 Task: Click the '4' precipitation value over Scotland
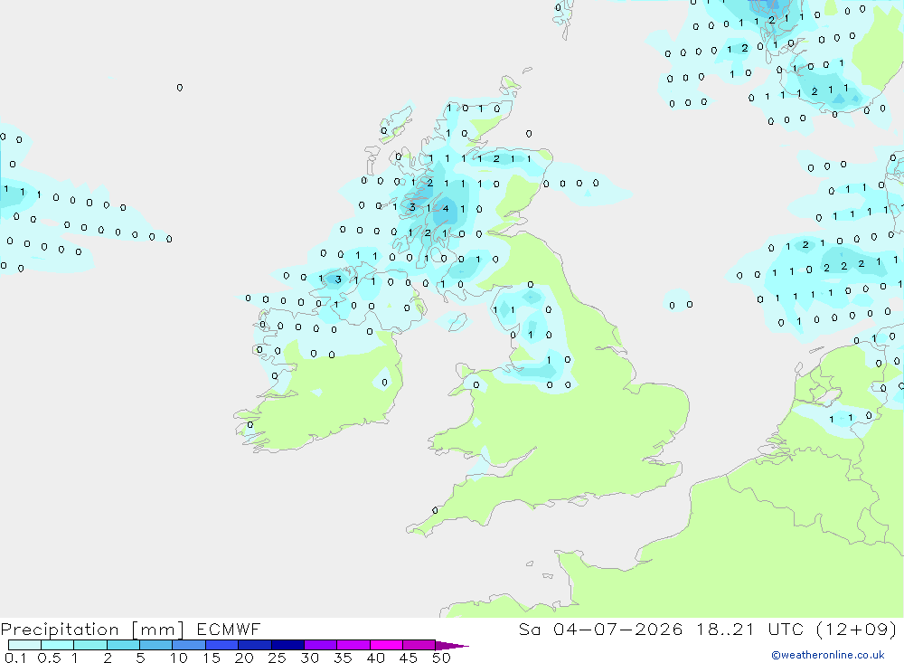(x=446, y=208)
